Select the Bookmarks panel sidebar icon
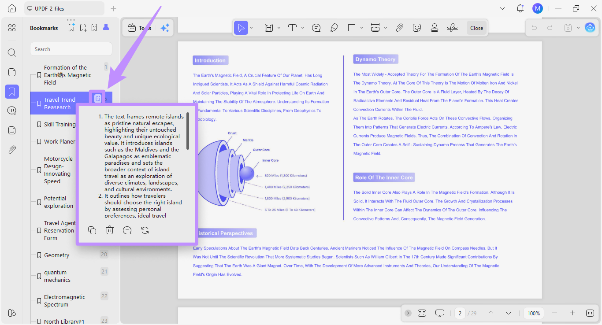602x325 pixels. point(12,92)
